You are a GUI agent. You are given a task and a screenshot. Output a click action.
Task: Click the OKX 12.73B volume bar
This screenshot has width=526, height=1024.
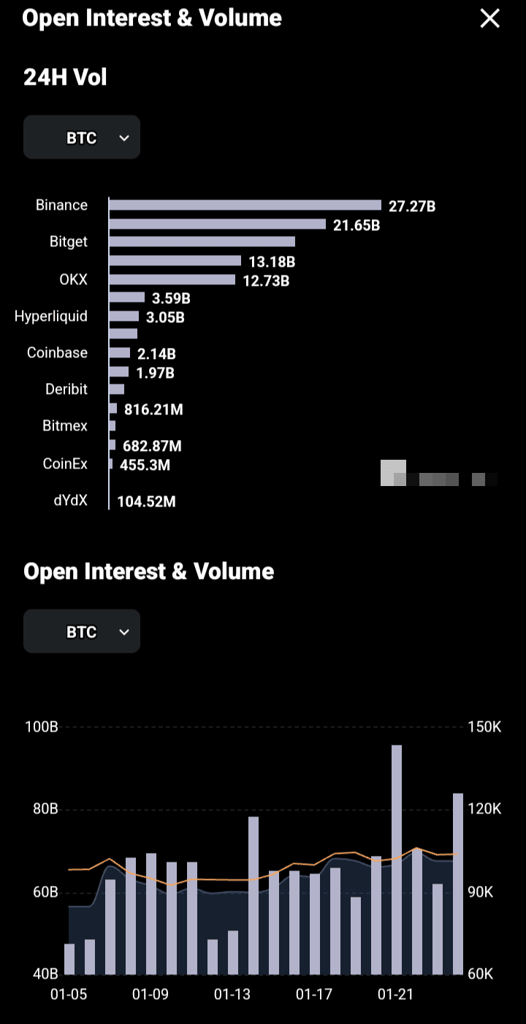pyautogui.click(x=172, y=279)
